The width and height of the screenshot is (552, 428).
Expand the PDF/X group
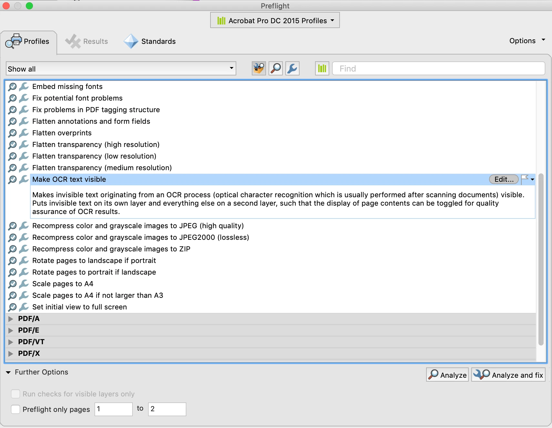click(11, 354)
